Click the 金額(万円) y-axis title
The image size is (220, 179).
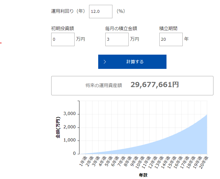coord(58,127)
